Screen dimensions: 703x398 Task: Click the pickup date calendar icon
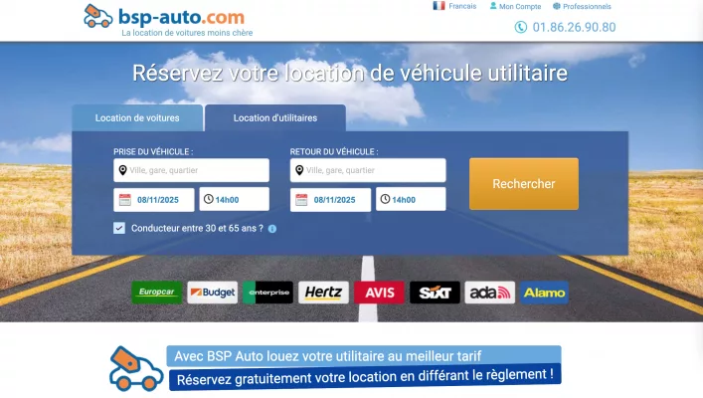(x=125, y=200)
